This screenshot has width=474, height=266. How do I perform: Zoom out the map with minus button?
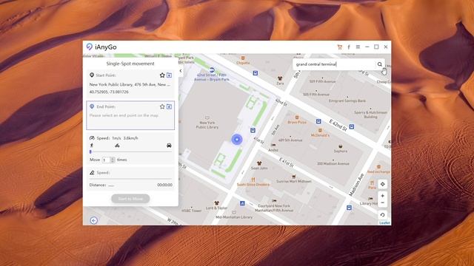pyautogui.click(x=383, y=203)
